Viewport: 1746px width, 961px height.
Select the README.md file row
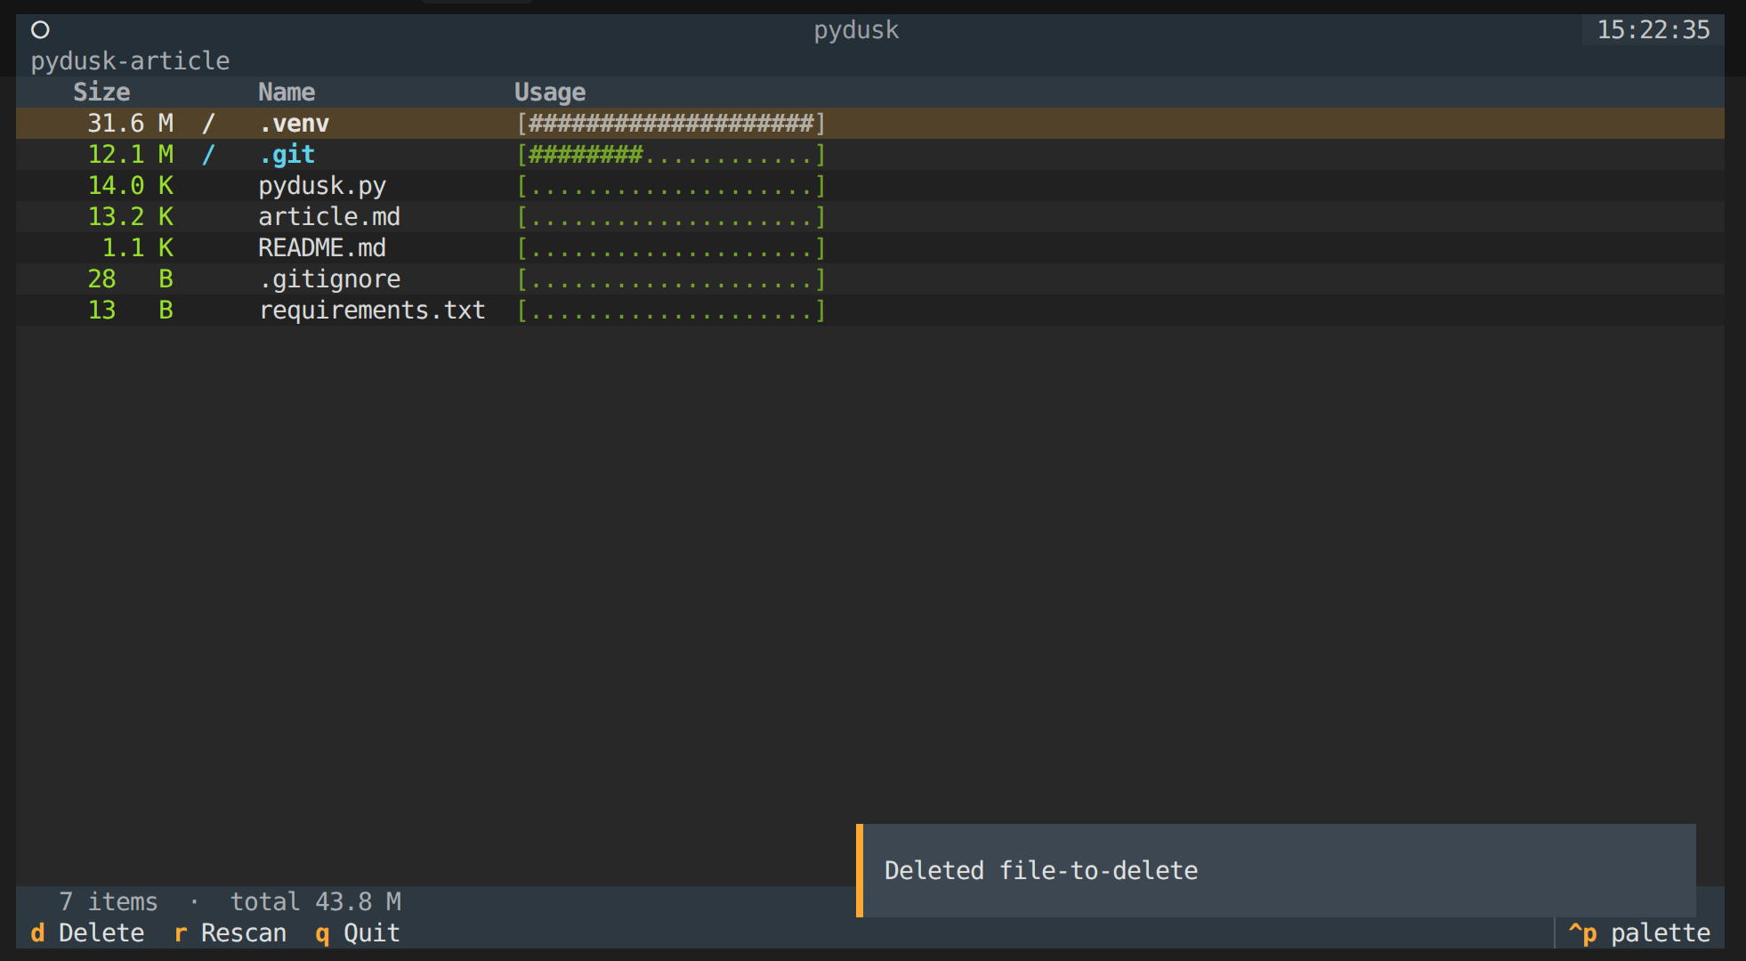click(321, 248)
